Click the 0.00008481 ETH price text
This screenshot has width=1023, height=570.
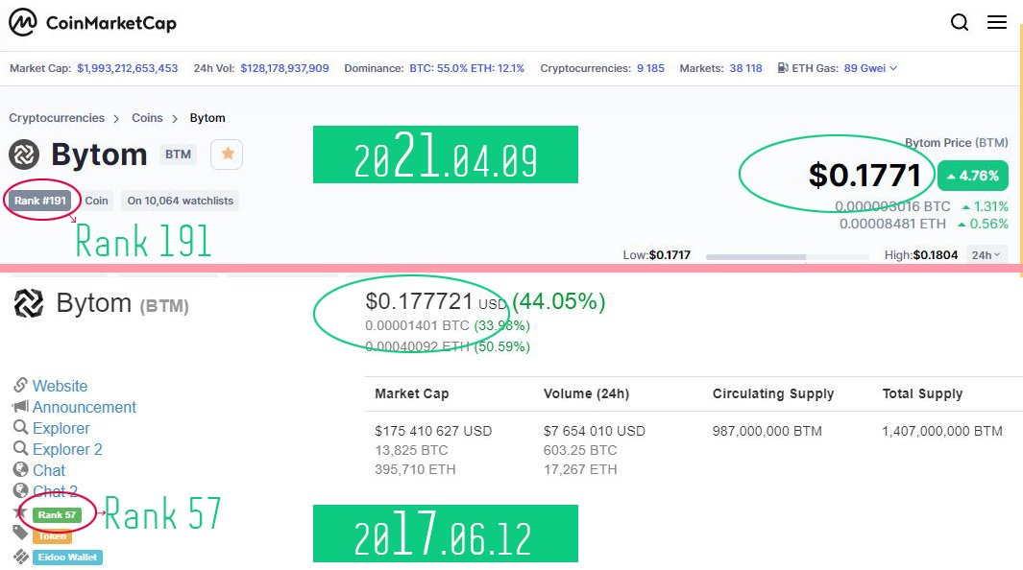[x=892, y=224]
